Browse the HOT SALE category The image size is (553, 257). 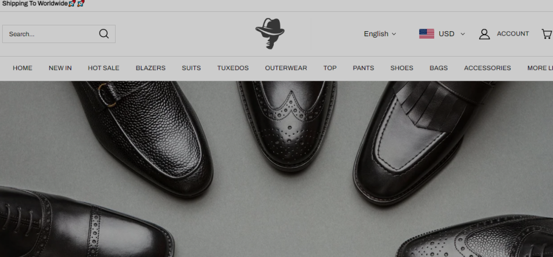point(104,68)
